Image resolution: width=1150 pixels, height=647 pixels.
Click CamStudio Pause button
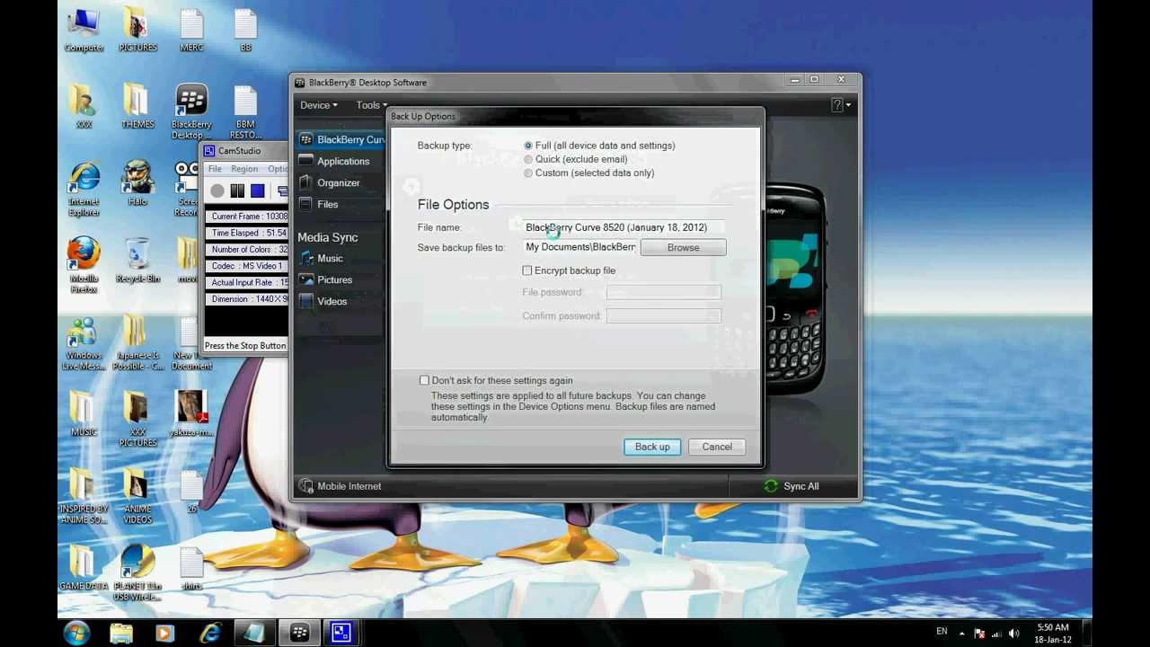(237, 191)
